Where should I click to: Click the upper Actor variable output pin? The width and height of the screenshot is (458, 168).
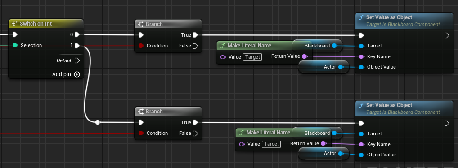coord(341,67)
